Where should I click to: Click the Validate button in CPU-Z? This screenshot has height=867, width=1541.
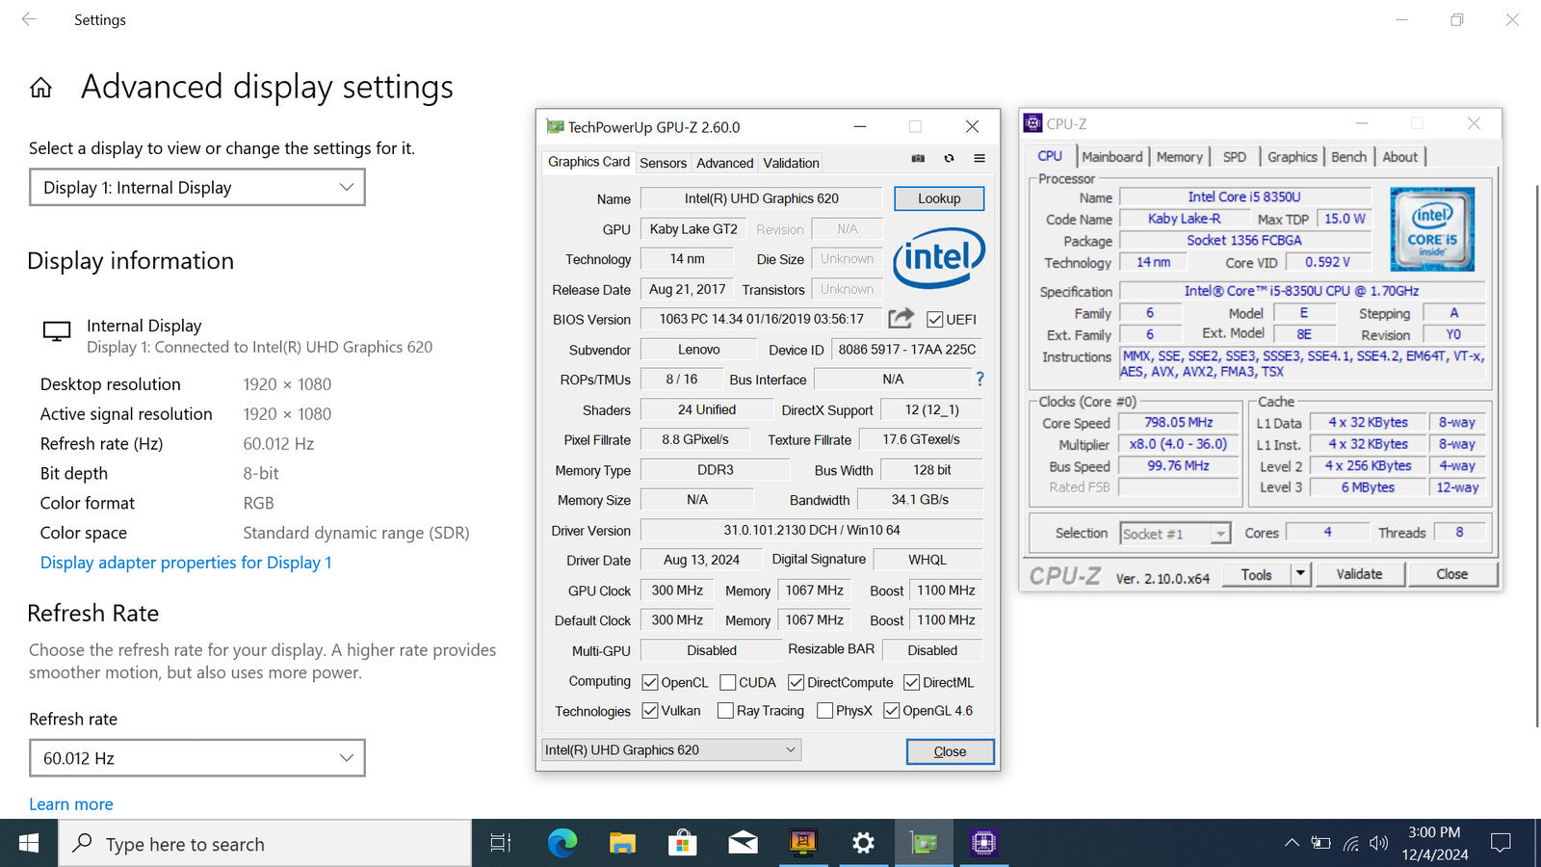click(1359, 574)
